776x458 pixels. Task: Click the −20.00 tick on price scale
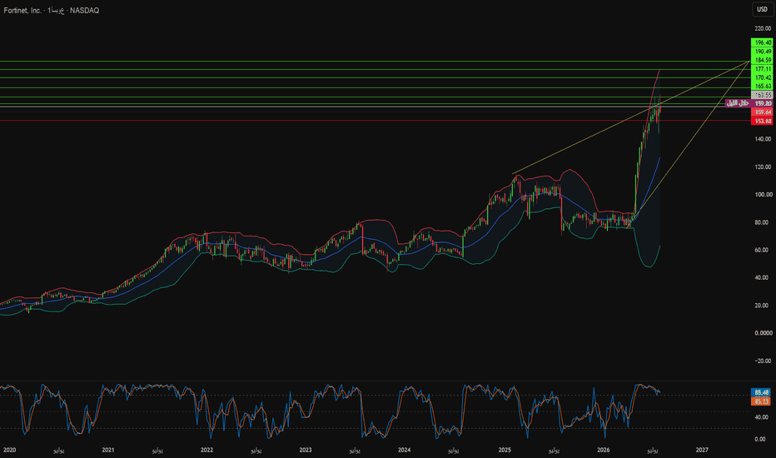763,361
